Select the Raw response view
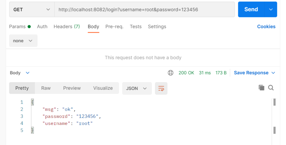 pos(46,88)
